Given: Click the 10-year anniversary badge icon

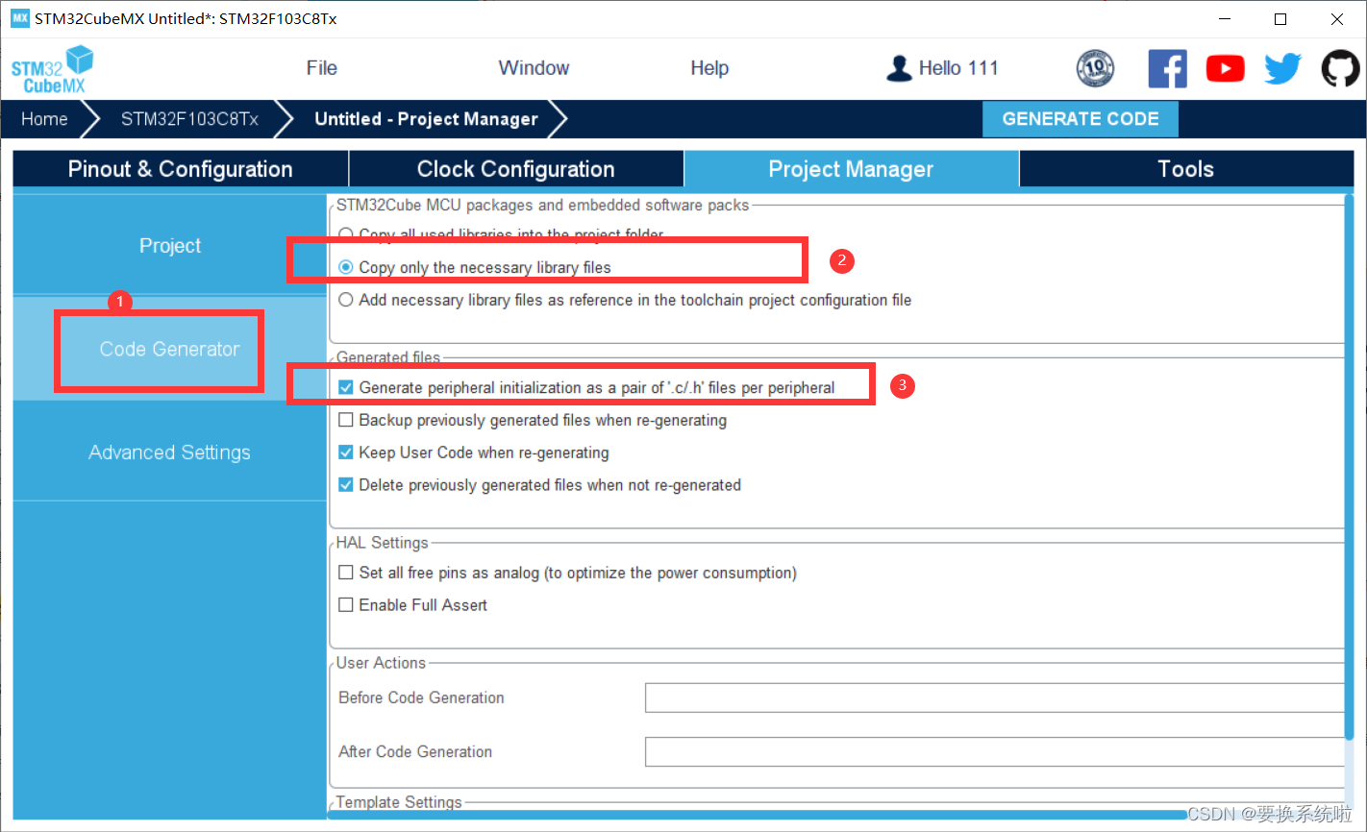Looking at the screenshot, I should pyautogui.click(x=1095, y=68).
